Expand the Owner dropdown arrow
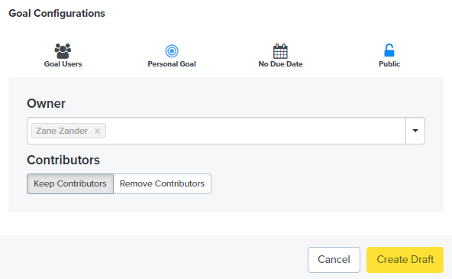 point(415,131)
